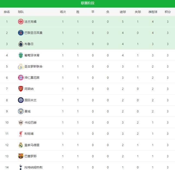Click the Barcelona crest icon
The height and width of the screenshot is (170, 175).
coord(21,156)
